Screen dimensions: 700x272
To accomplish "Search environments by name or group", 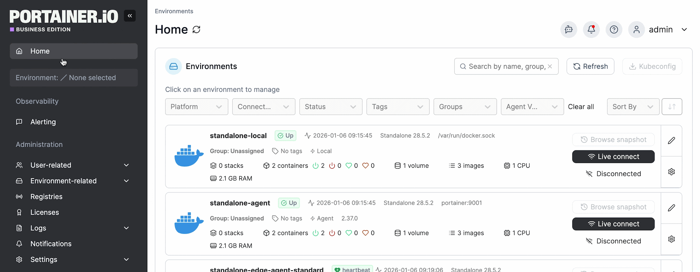I will pyautogui.click(x=506, y=66).
